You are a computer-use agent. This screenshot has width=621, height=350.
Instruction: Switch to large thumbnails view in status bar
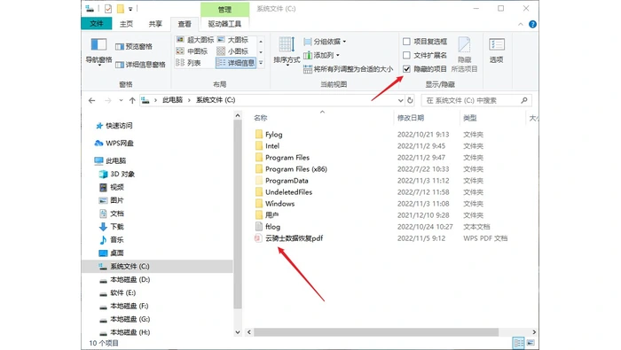[531, 343]
